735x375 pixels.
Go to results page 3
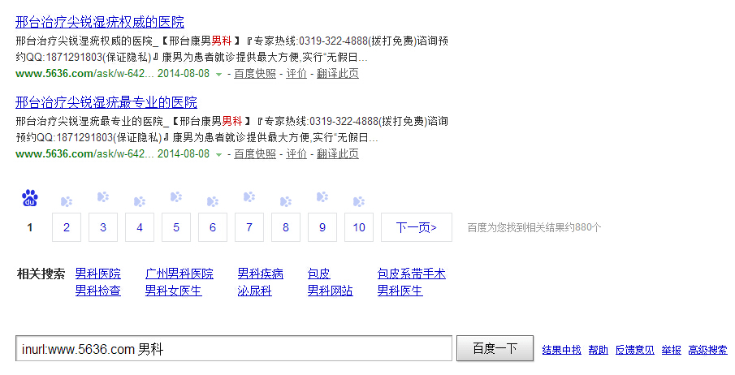[103, 227]
